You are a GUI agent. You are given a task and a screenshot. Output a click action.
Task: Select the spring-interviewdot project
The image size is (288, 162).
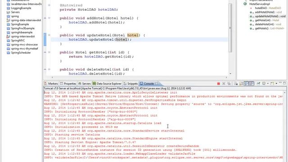click(21, 36)
